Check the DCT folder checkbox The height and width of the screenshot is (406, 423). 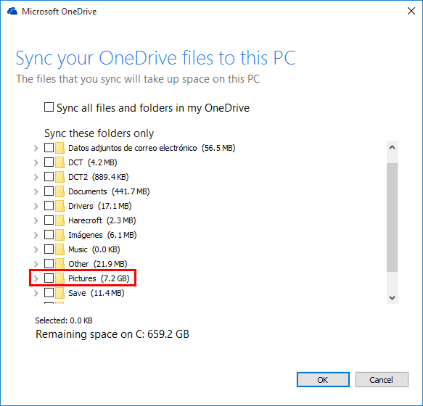(x=49, y=162)
